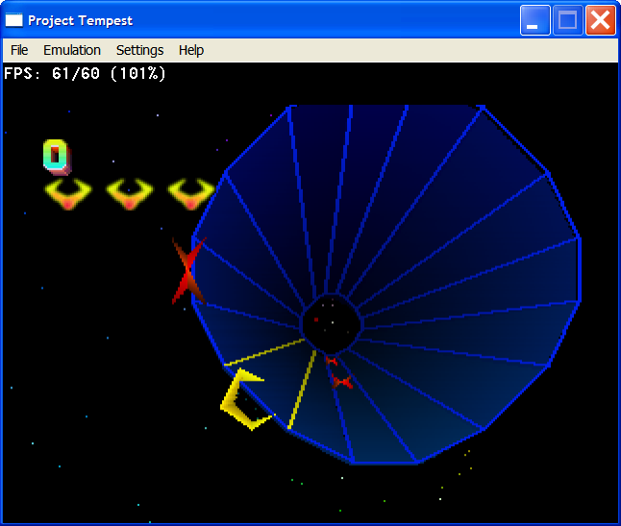Select the leftmost remaining-life ship icon
This screenshot has width=621, height=526.
[x=67, y=194]
